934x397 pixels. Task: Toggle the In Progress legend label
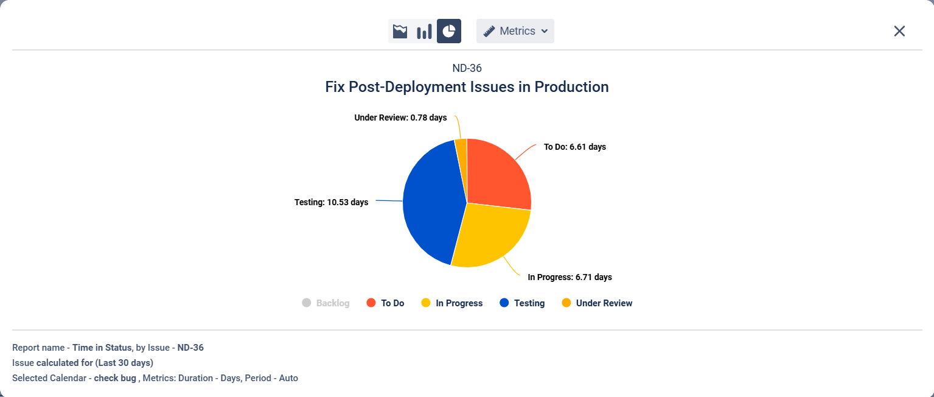coord(459,303)
